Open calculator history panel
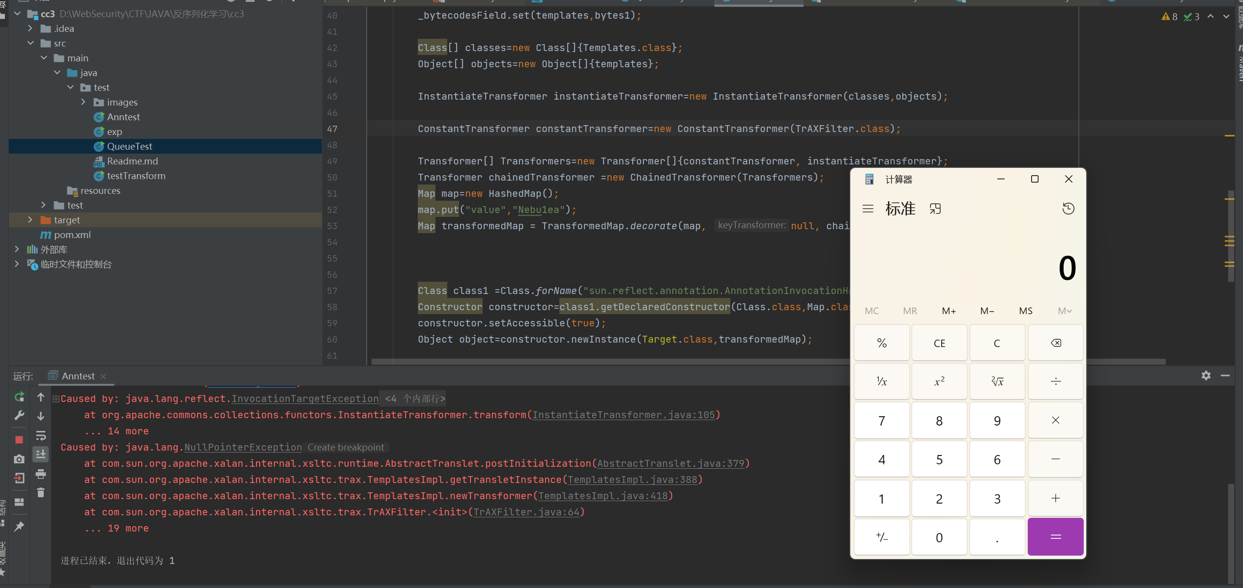Screen dimensions: 1243x588 (1068, 209)
